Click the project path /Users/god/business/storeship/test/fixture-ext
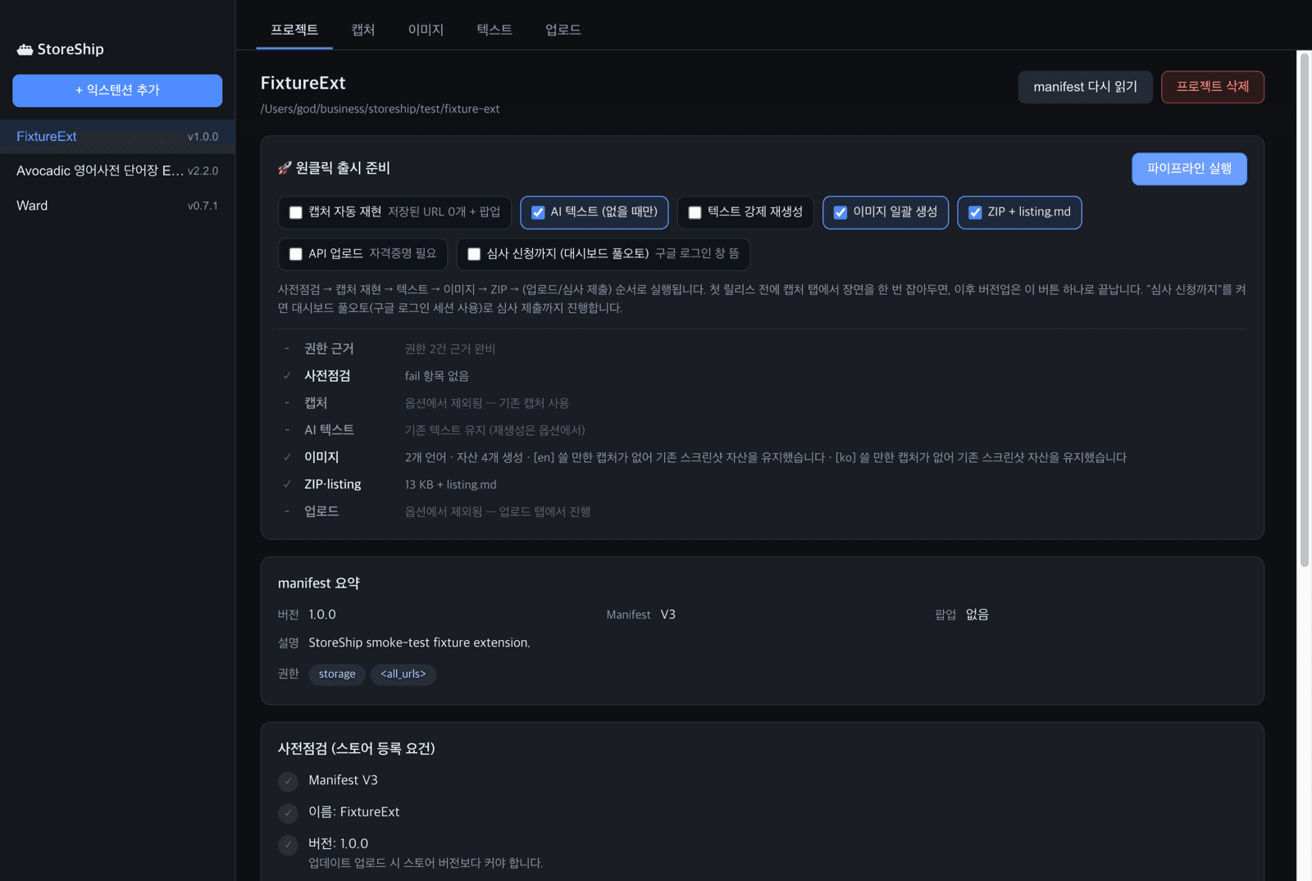 click(380, 109)
